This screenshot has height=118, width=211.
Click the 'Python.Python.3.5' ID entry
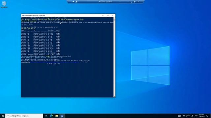[40, 39]
